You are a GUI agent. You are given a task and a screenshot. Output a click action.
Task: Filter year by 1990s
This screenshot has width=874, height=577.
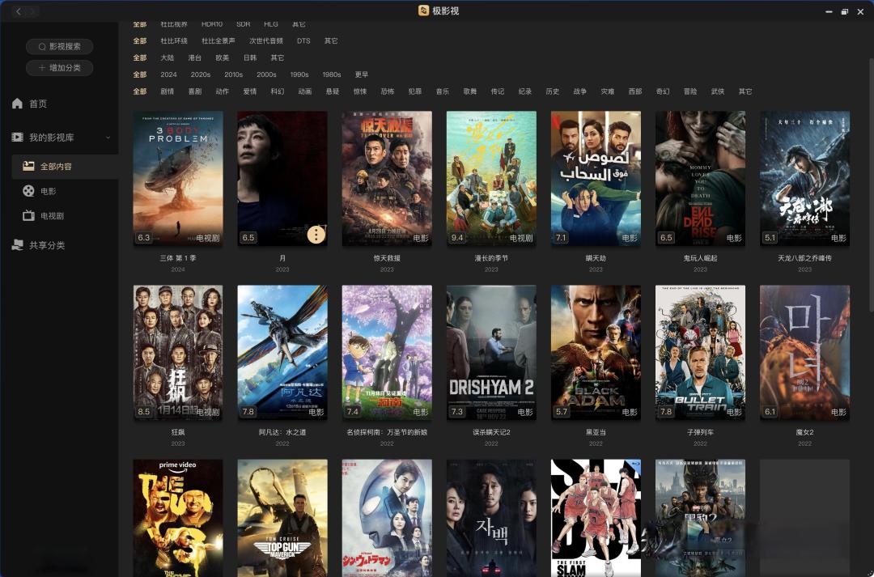pyautogui.click(x=299, y=74)
